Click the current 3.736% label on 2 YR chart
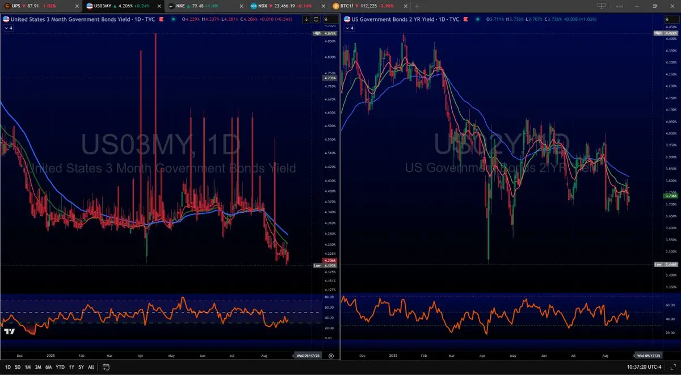The height and width of the screenshot is (375, 681). [x=672, y=195]
